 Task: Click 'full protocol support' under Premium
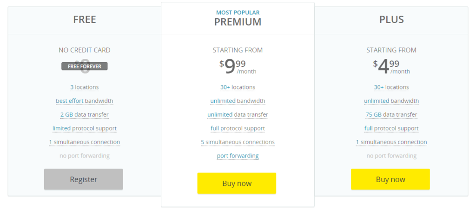click(x=238, y=128)
